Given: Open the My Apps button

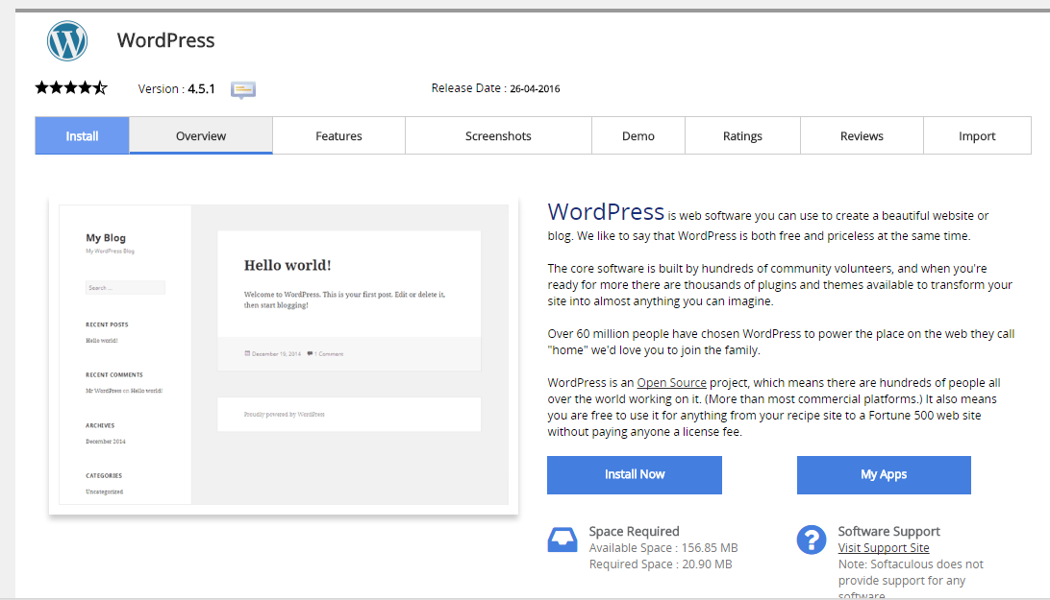Looking at the screenshot, I should [884, 475].
